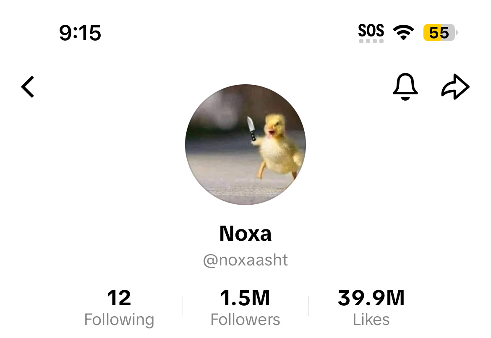This screenshot has width=491, height=338.
Task: Tap the Following label
Action: [119, 320]
